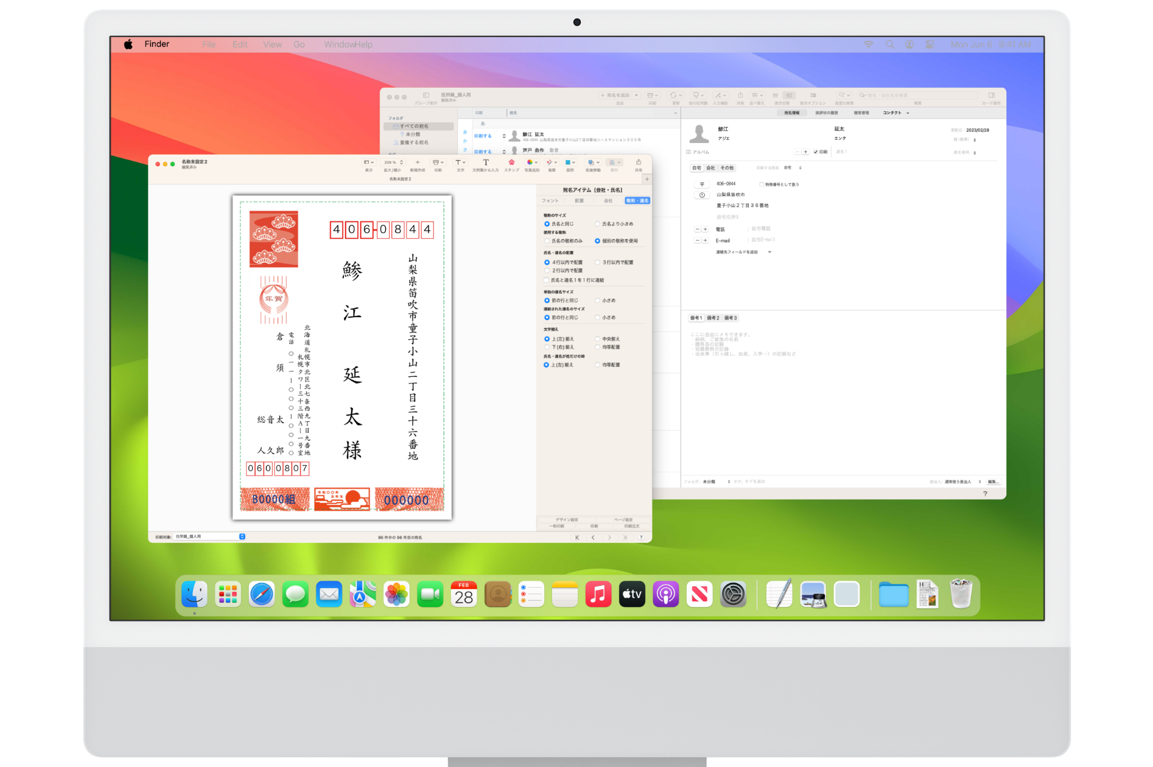Open 連絡先フィールドを追加 dropdown
The width and height of the screenshot is (1153, 767).
pos(743,252)
